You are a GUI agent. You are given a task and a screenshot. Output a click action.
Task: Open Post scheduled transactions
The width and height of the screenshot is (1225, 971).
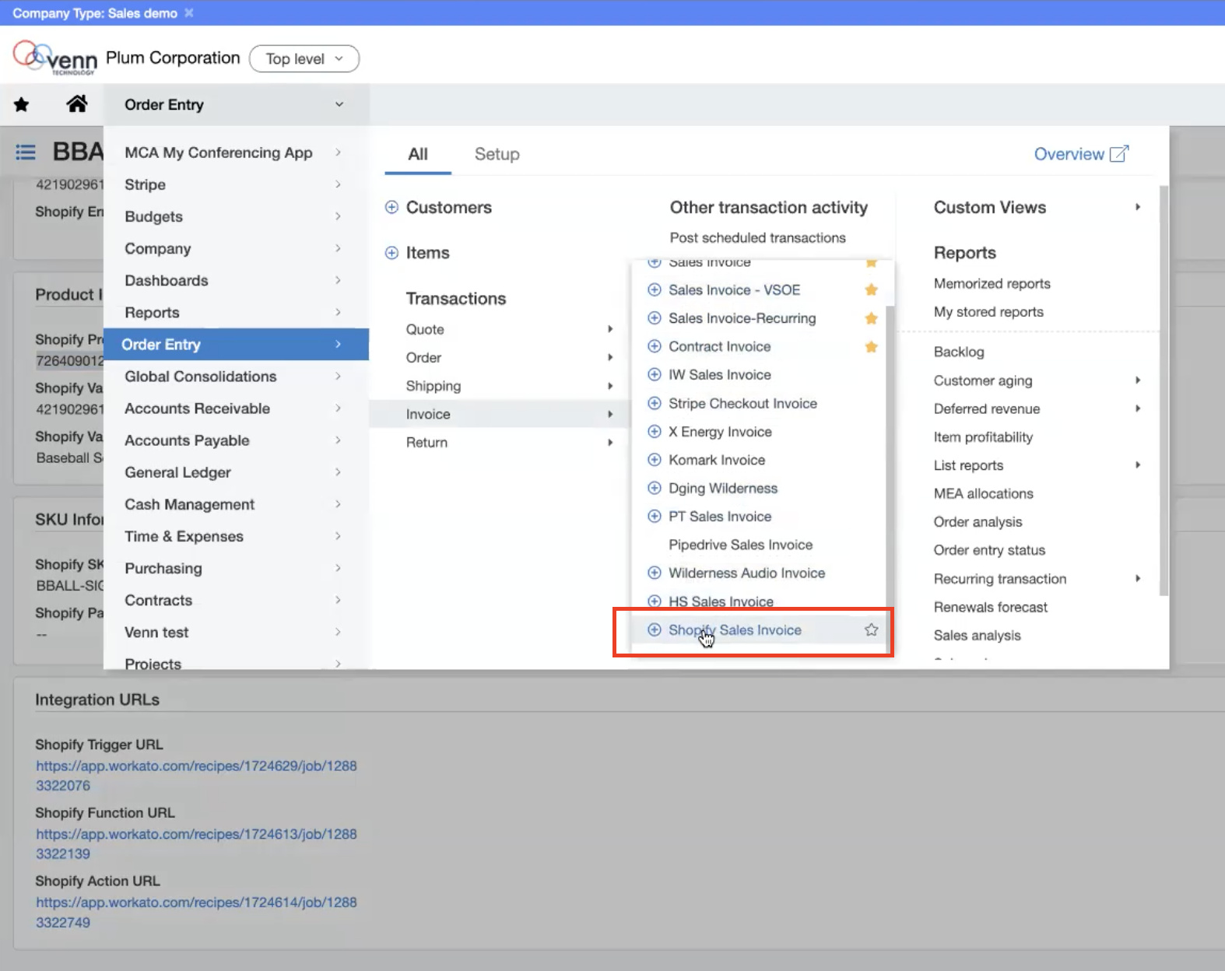point(757,237)
